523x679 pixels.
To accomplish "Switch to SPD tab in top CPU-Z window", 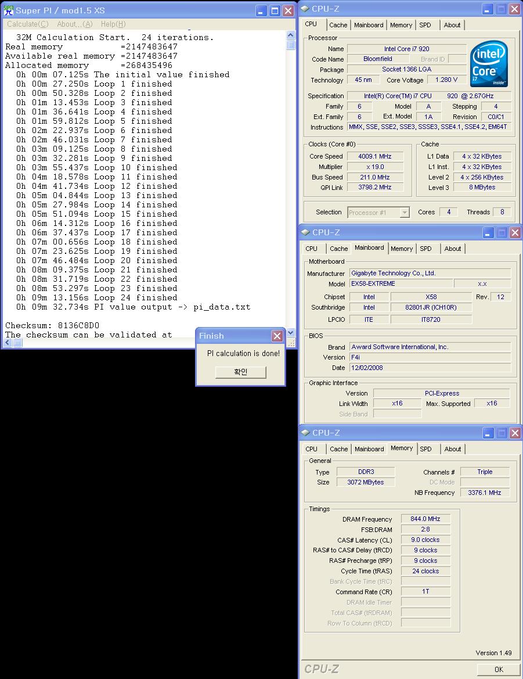I will (x=425, y=25).
